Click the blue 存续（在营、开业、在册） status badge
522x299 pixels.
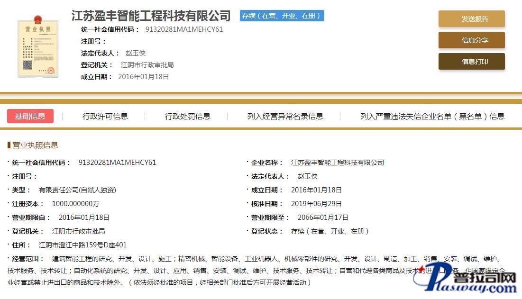tap(282, 16)
